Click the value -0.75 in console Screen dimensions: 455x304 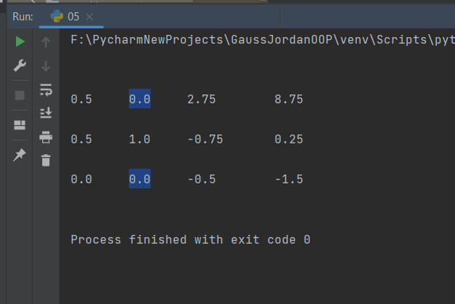[x=205, y=140]
